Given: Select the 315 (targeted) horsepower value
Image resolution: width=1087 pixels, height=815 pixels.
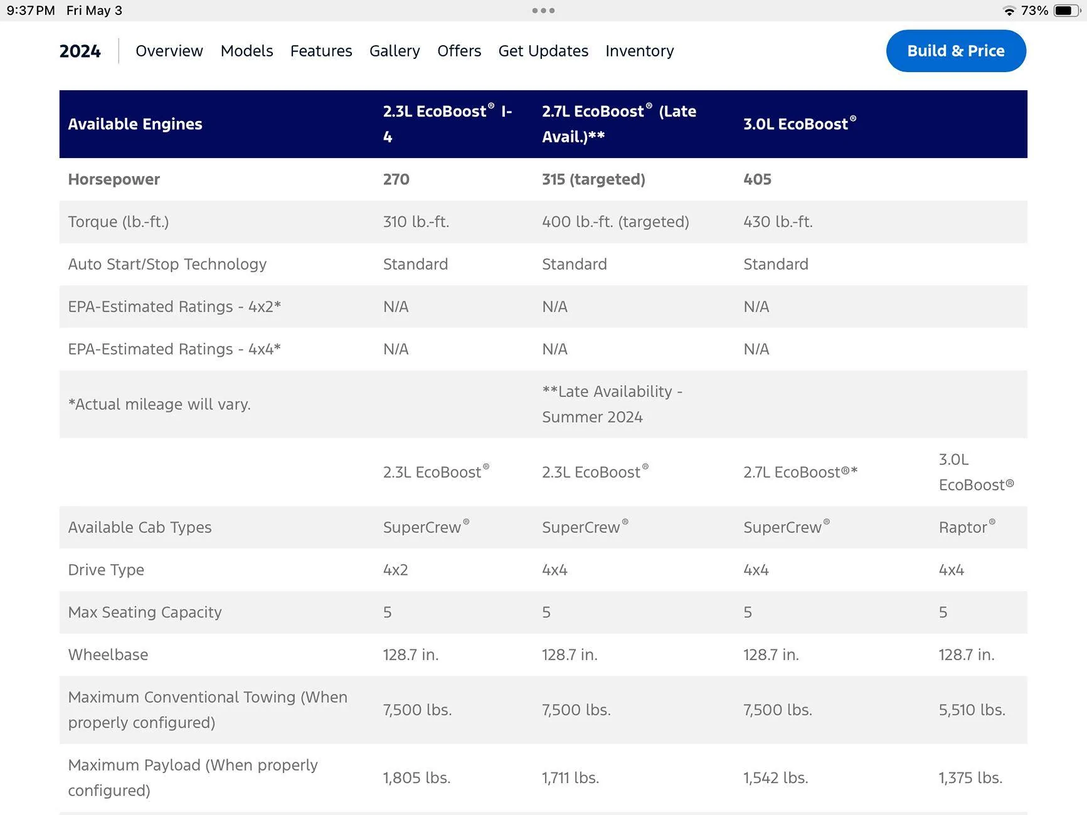Looking at the screenshot, I should pyautogui.click(x=593, y=179).
